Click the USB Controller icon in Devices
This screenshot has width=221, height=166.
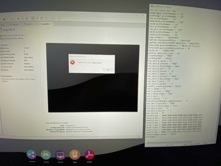point(2,64)
